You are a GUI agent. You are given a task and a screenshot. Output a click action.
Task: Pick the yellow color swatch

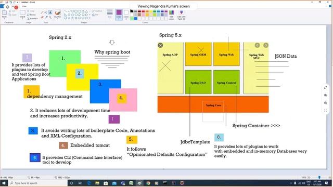click(151, 11)
